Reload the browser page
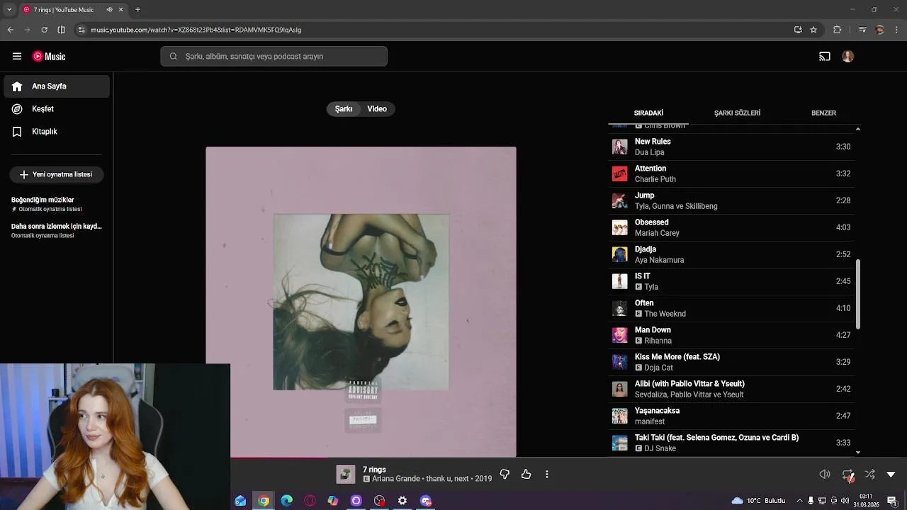Screen dimensions: 907x510 [44, 30]
